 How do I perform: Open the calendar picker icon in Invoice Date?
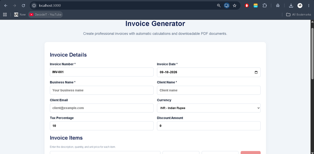[x=256, y=72]
